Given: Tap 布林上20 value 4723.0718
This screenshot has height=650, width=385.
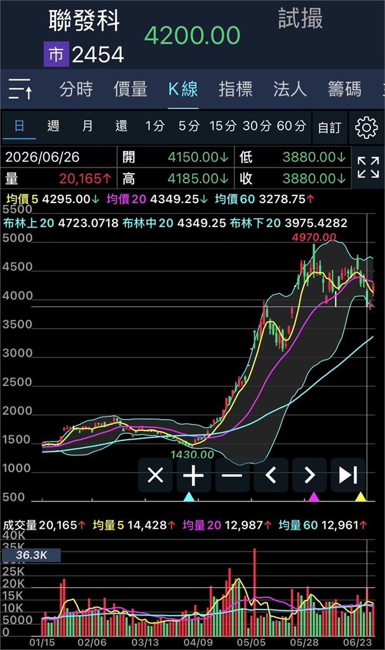Looking at the screenshot, I should click(88, 223).
